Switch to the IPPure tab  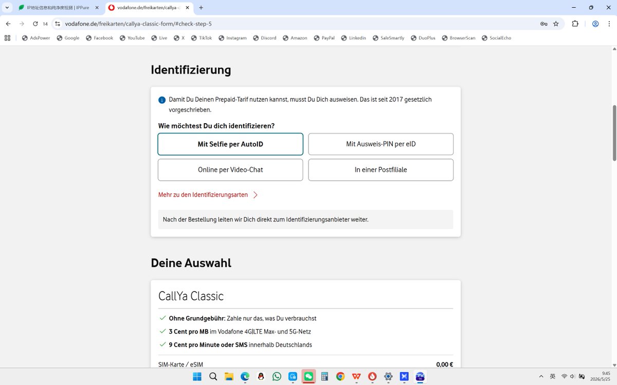pyautogui.click(x=58, y=8)
